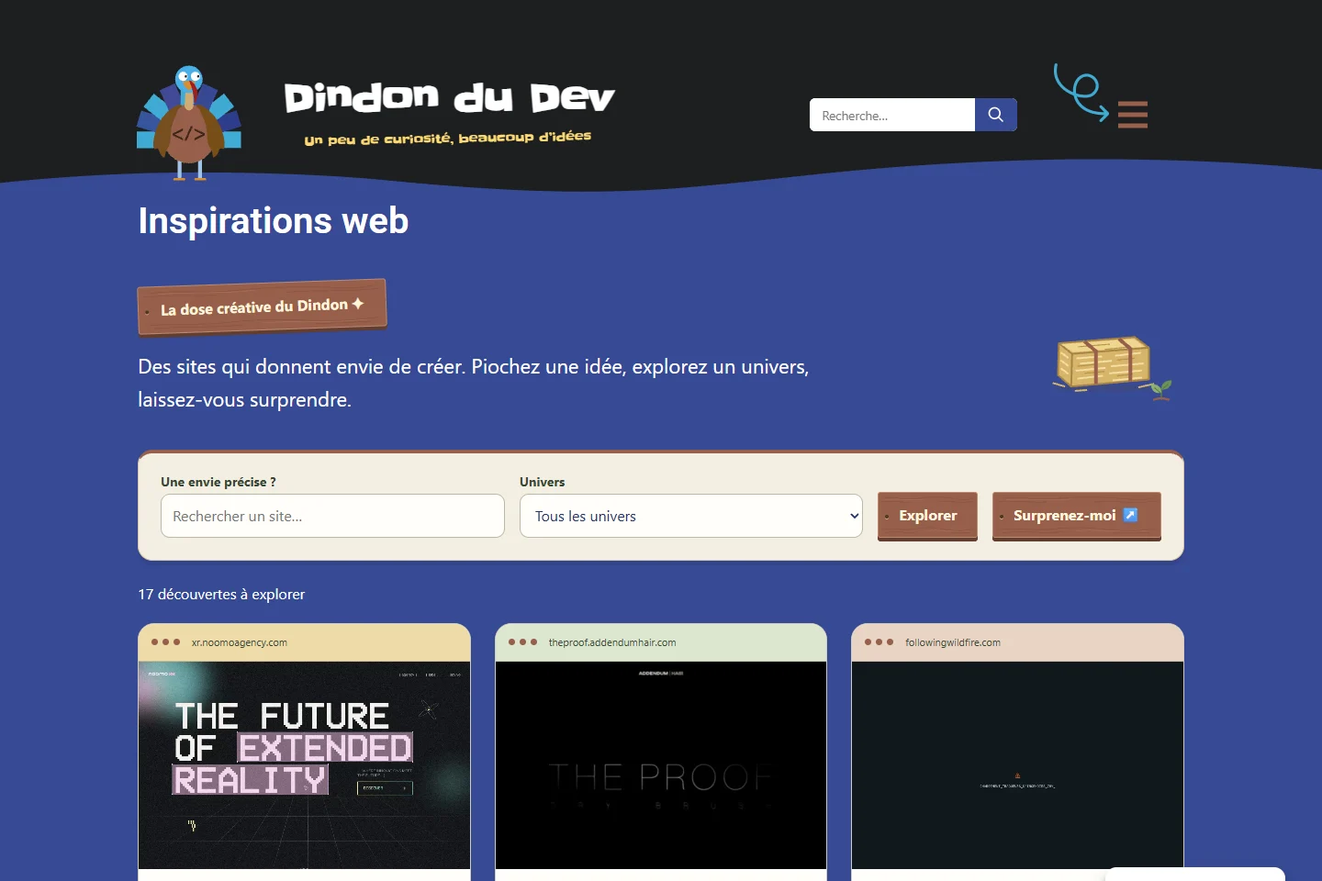Click the theproof.addendumhair.com address text
This screenshot has width=1322, height=881.
[x=612, y=642]
